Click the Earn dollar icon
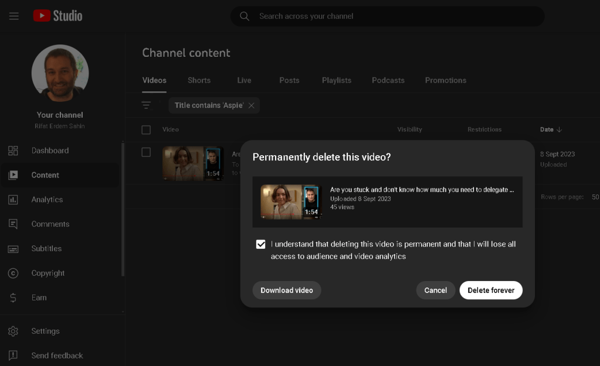The height and width of the screenshot is (366, 600). (13, 297)
